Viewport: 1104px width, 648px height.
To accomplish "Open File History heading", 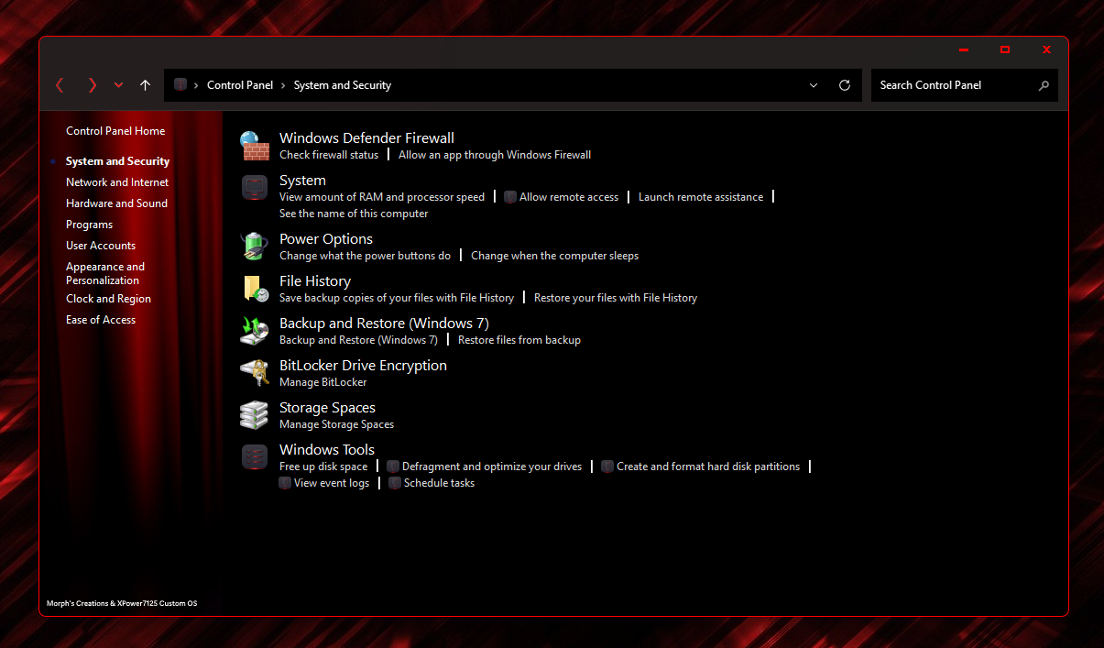I will pos(315,281).
